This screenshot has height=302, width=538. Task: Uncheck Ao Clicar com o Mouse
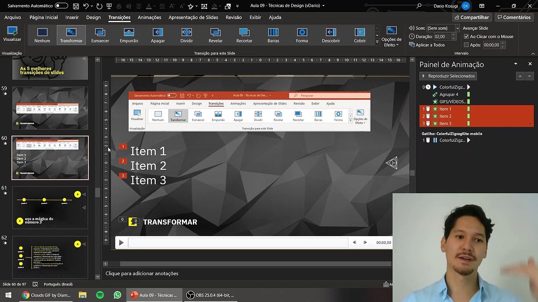pyautogui.click(x=466, y=36)
